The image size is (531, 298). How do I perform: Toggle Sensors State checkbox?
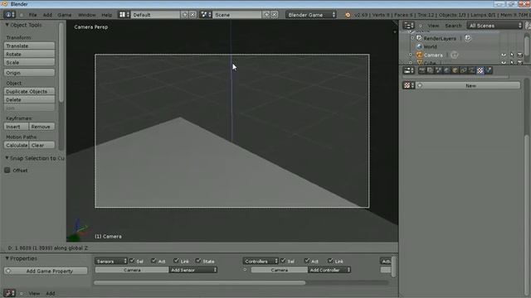point(198,261)
